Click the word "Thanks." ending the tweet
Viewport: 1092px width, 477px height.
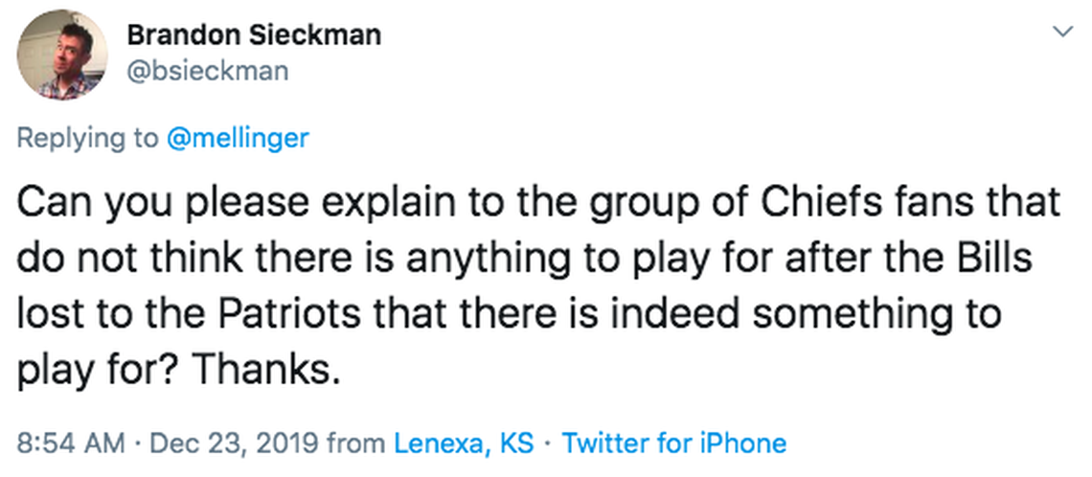[x=272, y=369]
